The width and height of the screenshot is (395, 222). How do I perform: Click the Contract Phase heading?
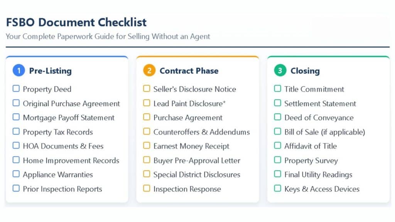(189, 71)
